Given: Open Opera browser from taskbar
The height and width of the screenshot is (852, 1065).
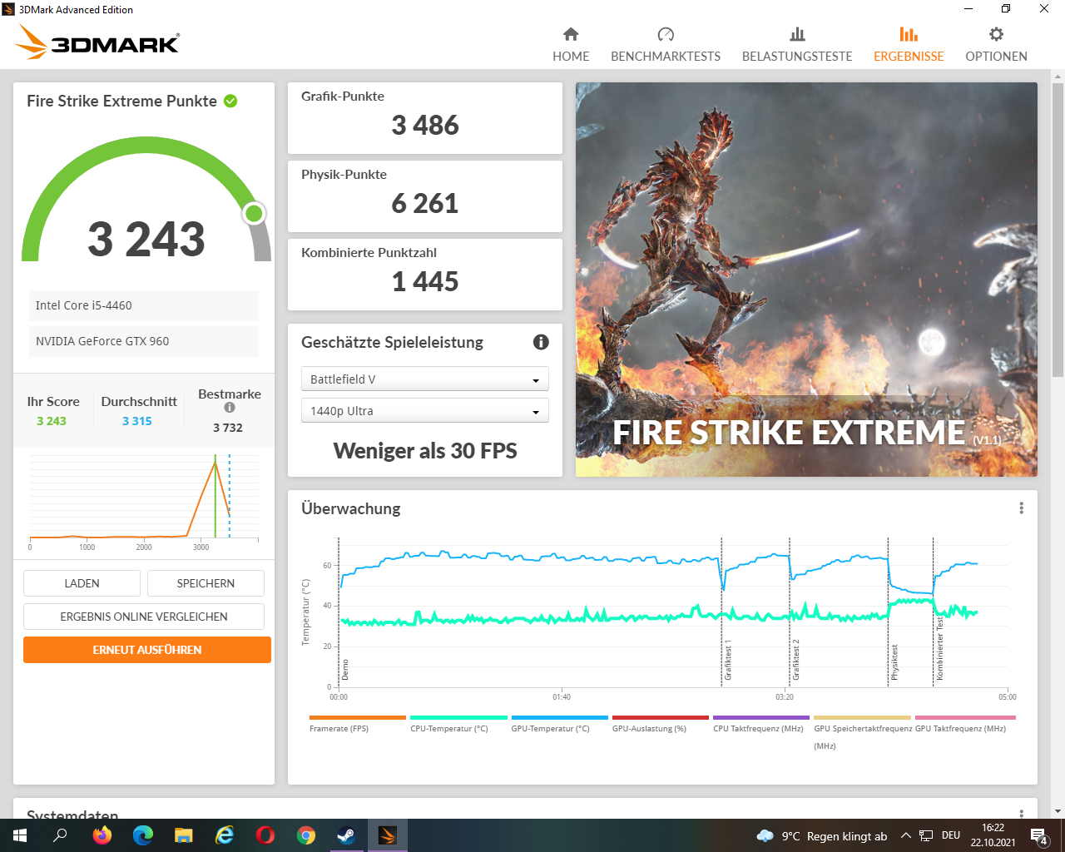Looking at the screenshot, I should pyautogui.click(x=265, y=835).
